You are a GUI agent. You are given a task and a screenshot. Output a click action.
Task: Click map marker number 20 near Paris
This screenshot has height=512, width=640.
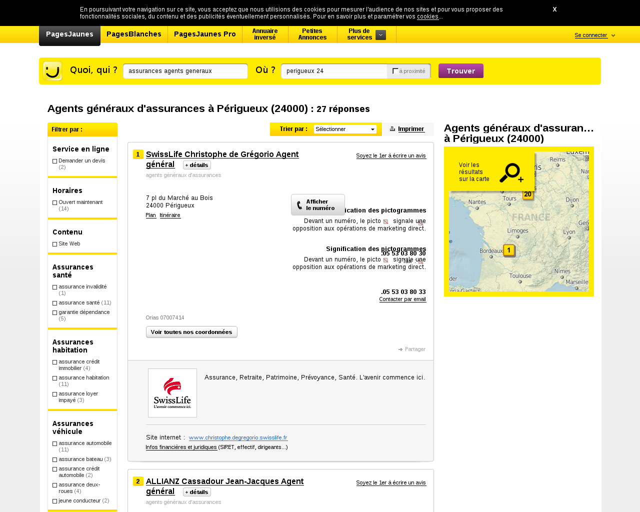point(528,194)
